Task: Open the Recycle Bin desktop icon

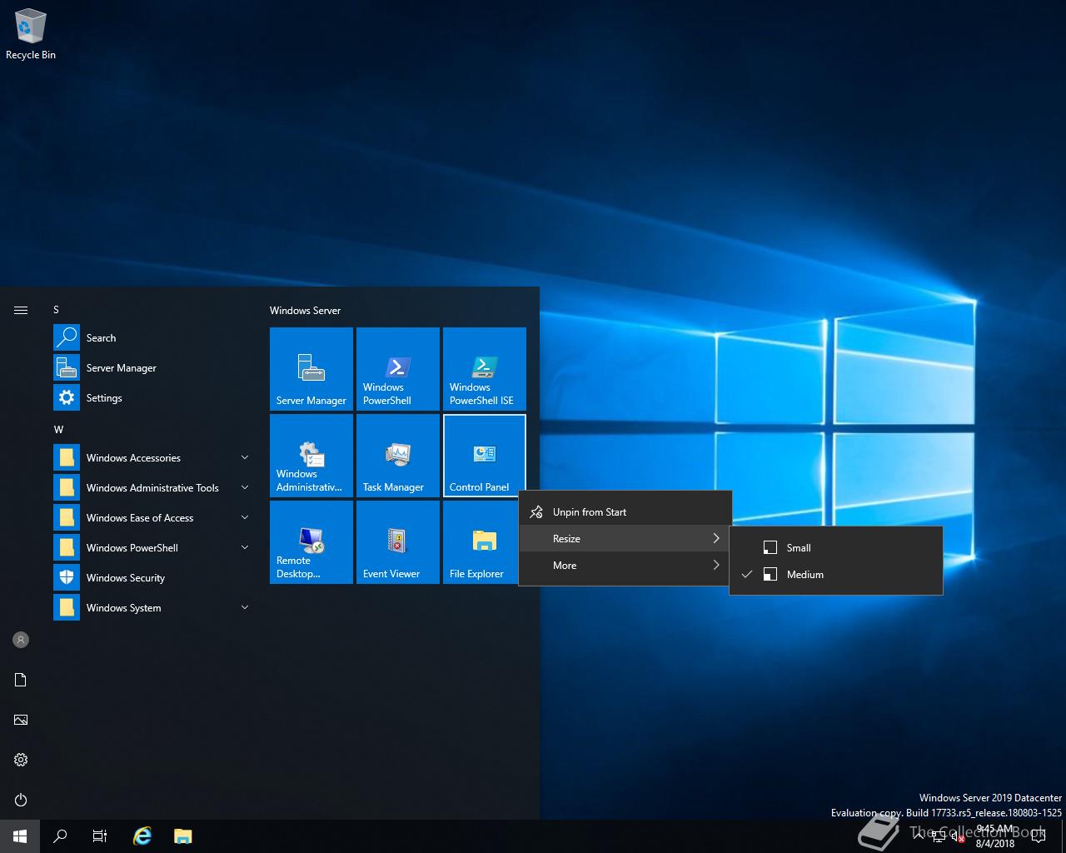Action: 31,35
